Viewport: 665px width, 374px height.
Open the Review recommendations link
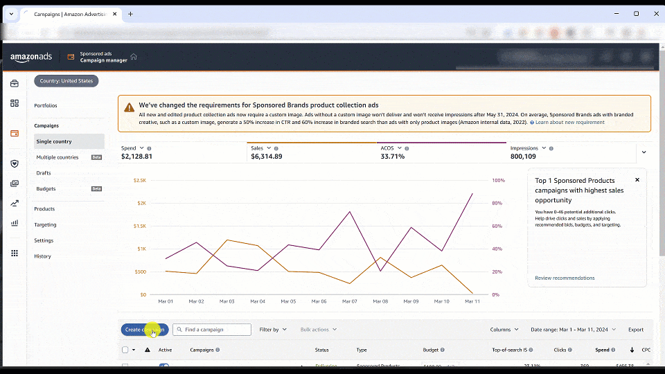[x=565, y=278]
